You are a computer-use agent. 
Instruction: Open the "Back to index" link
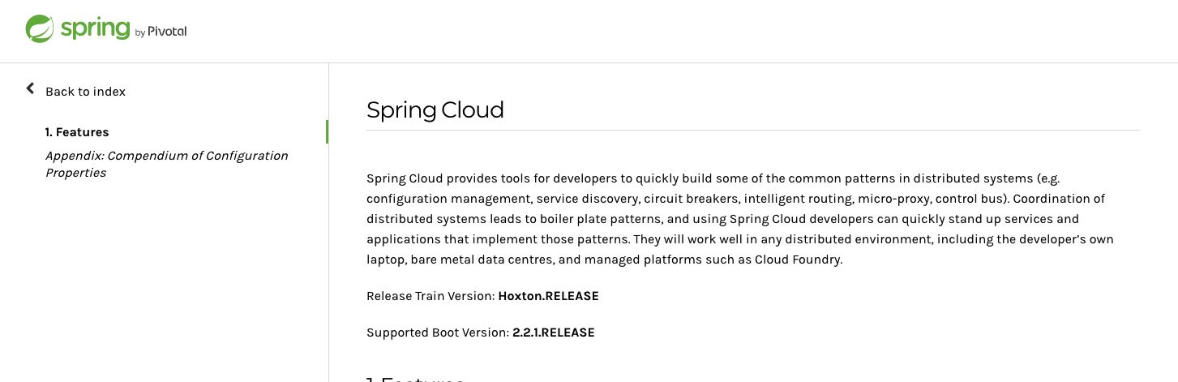pos(85,92)
